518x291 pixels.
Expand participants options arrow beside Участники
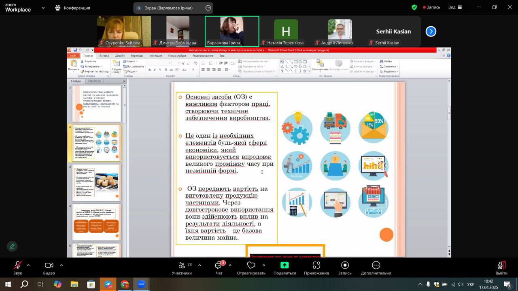click(200, 265)
